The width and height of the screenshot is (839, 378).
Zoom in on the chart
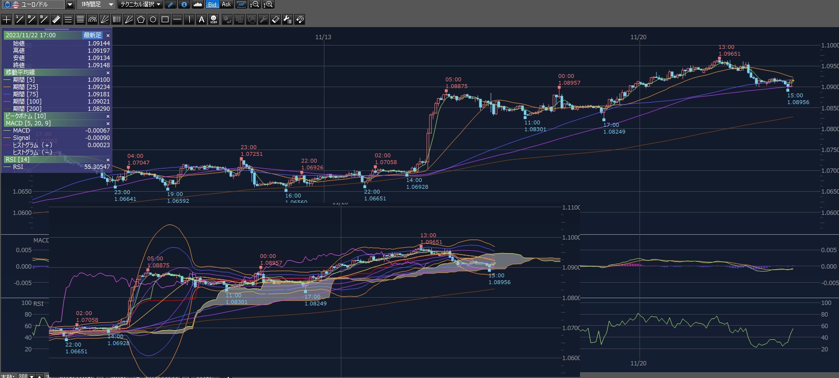click(x=268, y=4)
